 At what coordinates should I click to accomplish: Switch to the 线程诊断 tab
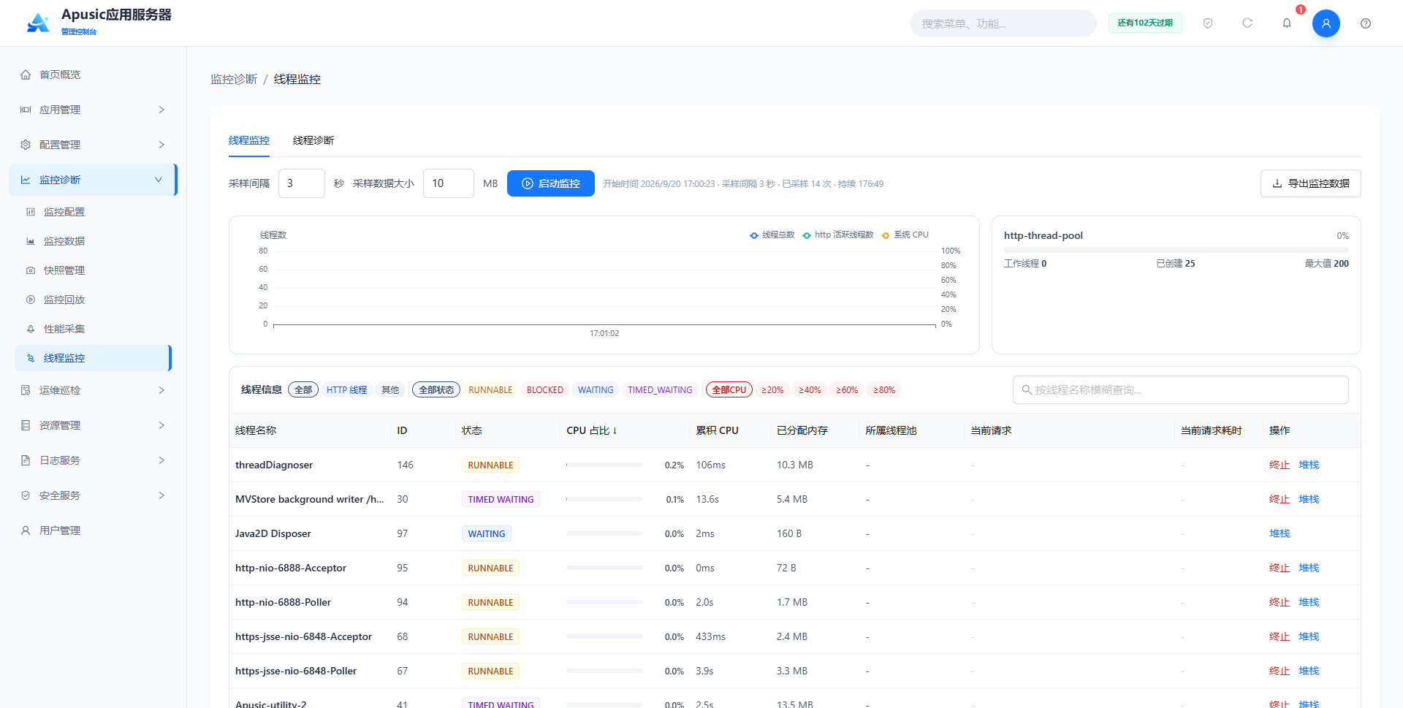[x=313, y=140]
